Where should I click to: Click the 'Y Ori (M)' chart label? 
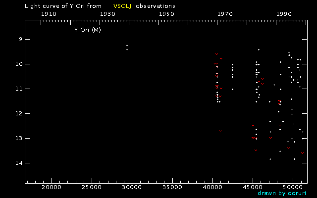pyautogui.click(x=88, y=30)
